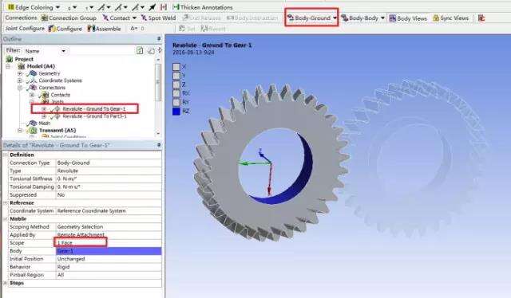The height and width of the screenshot is (298, 511).
Task: Click the red-and-white toggle icon left of Thicken Annotations
Action: click(164, 7)
